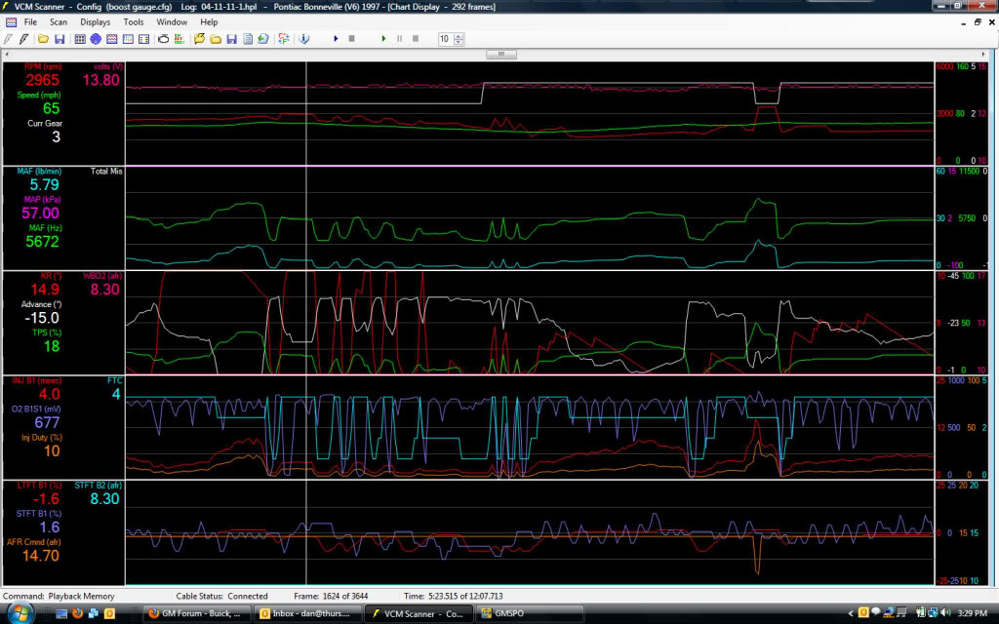Viewport: 999px width, 624px height.
Task: Open the Tools menu
Action: [x=133, y=21]
